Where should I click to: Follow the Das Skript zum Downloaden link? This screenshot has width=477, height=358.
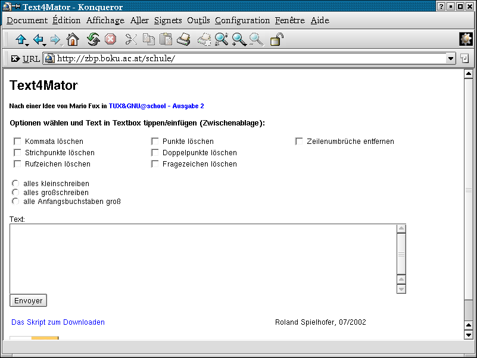[58, 322]
